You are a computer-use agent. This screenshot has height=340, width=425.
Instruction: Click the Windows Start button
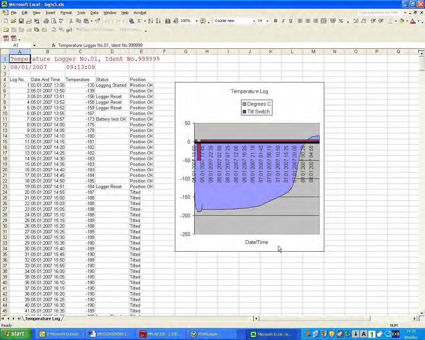pos(14,334)
